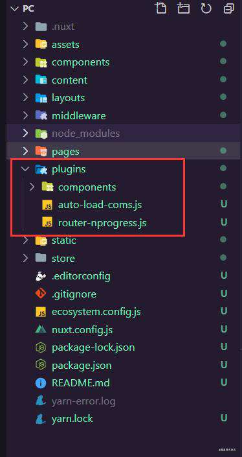The image size is (242, 457).
Task: Refresh the explorer with the refresh icon
Action: pos(206,8)
